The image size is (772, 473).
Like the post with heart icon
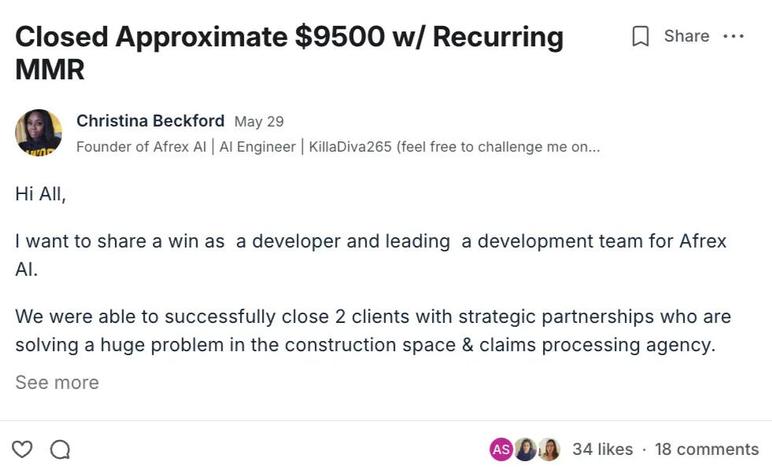pos(23,449)
